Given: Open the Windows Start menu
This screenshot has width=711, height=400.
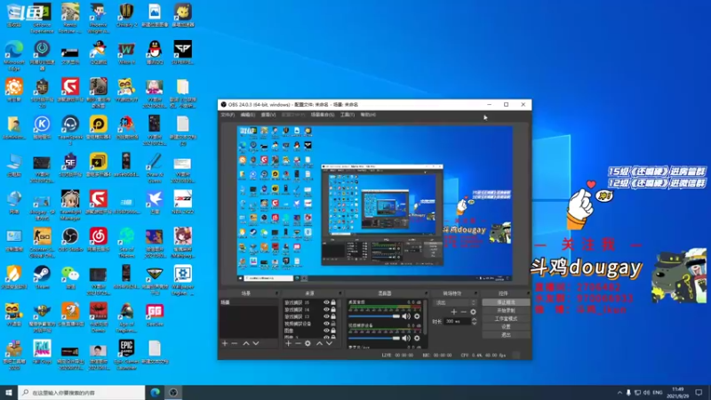Looking at the screenshot, I should click(x=9, y=392).
